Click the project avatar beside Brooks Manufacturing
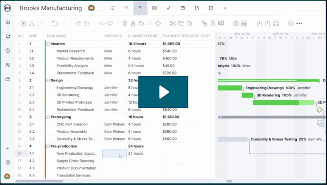Viewport: 327px width, 185px height. (x=91, y=8)
